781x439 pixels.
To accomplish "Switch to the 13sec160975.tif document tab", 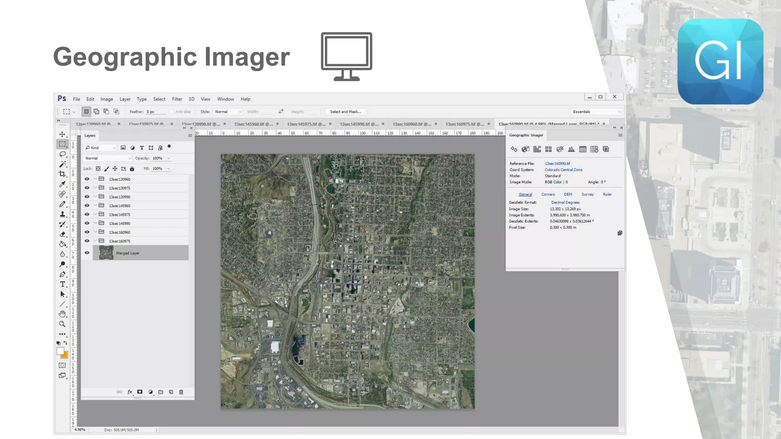I will (464, 124).
